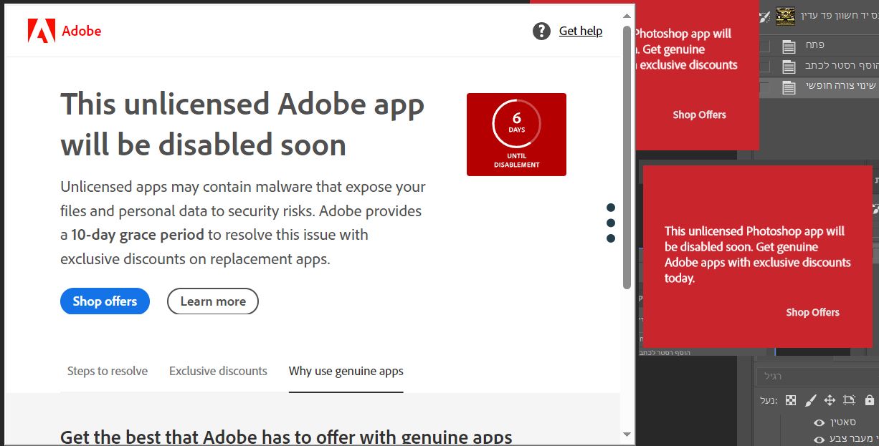
Task: Toggle prevent artboard auto-nesting lock icon
Action: point(850,400)
